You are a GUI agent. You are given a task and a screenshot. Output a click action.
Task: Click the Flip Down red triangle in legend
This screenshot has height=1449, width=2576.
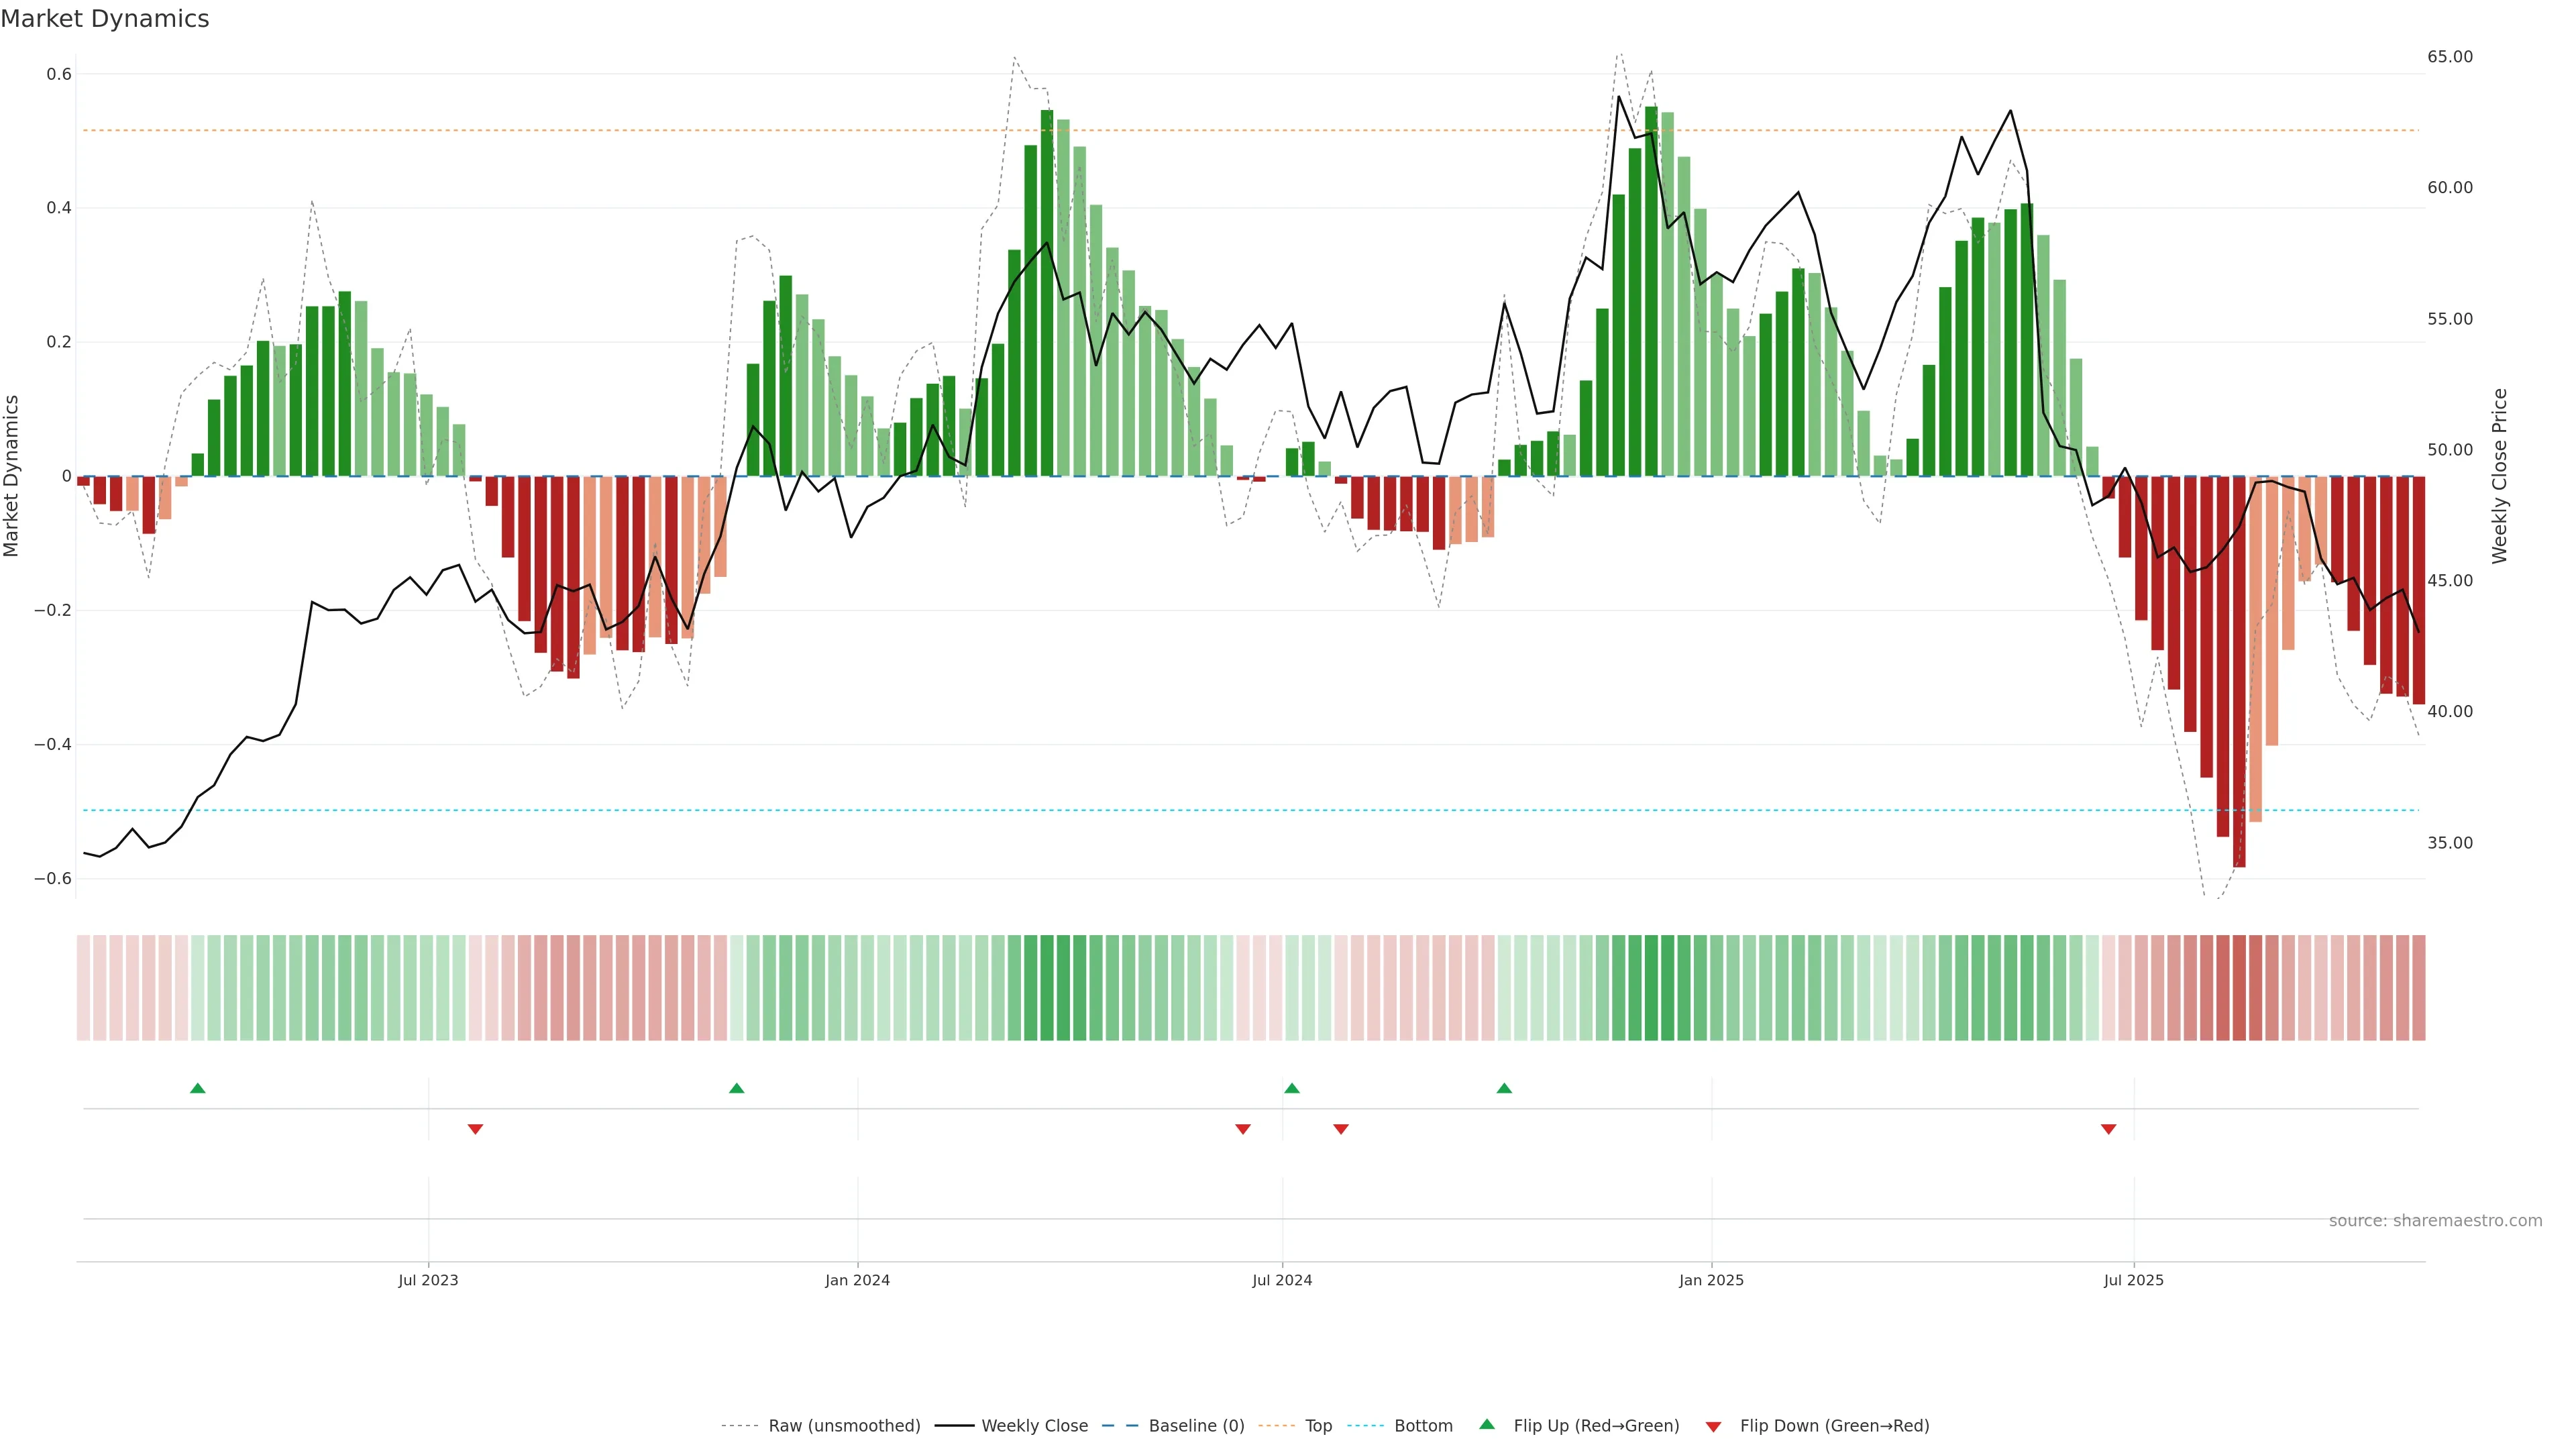[1713, 1426]
